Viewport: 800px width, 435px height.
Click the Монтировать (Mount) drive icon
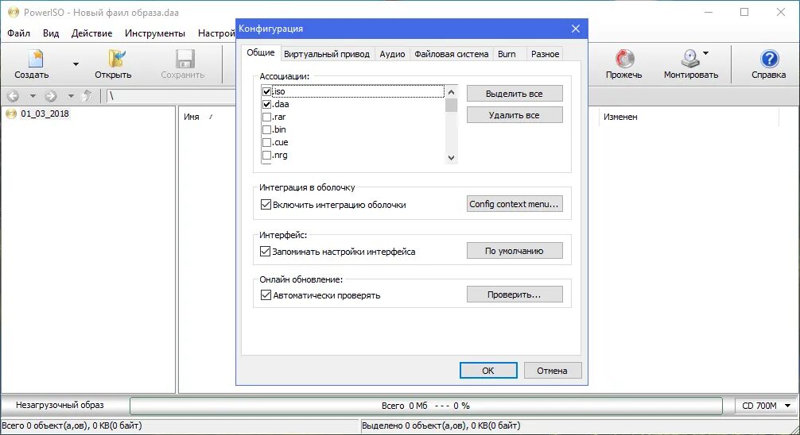pyautogui.click(x=690, y=59)
